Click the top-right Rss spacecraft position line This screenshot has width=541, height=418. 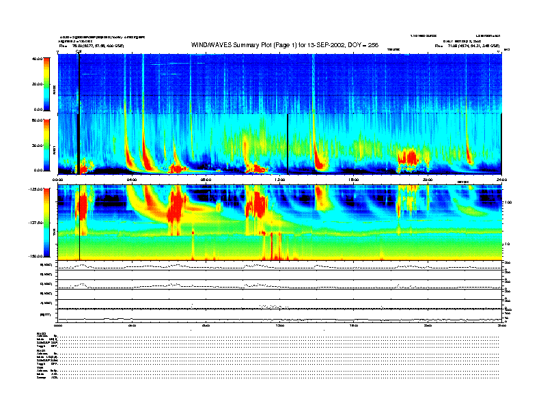point(467,46)
